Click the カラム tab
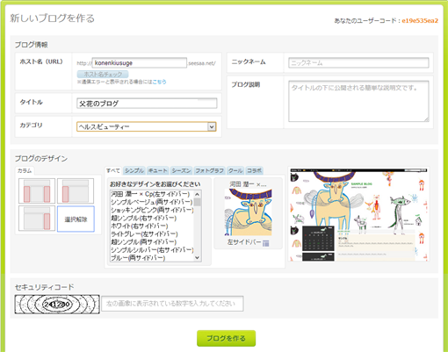The height and width of the screenshot is (352, 448). coord(25,170)
